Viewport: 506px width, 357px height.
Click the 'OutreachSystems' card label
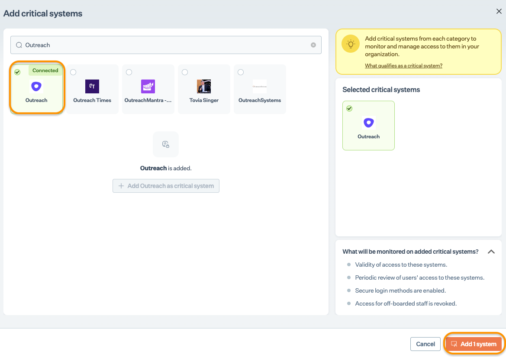tap(259, 100)
